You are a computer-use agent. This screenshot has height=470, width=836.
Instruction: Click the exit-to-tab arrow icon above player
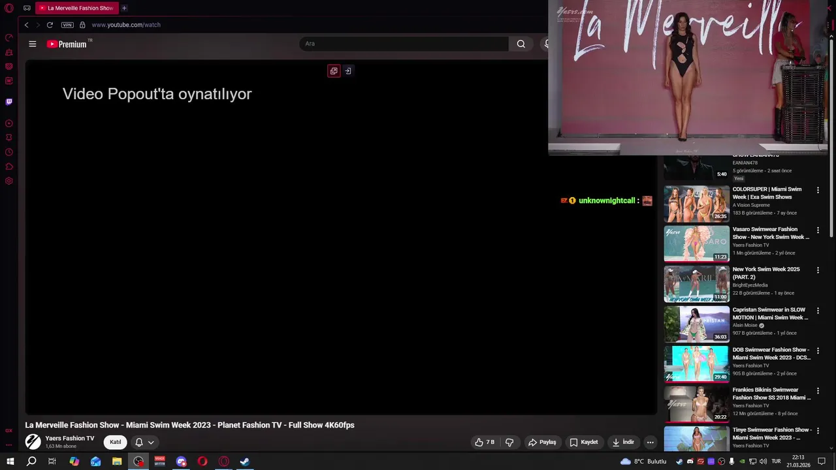[x=348, y=71]
